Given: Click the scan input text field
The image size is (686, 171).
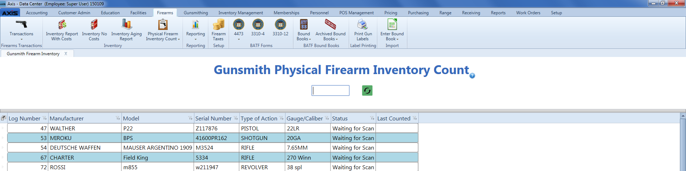Looking at the screenshot, I should pyautogui.click(x=330, y=90).
